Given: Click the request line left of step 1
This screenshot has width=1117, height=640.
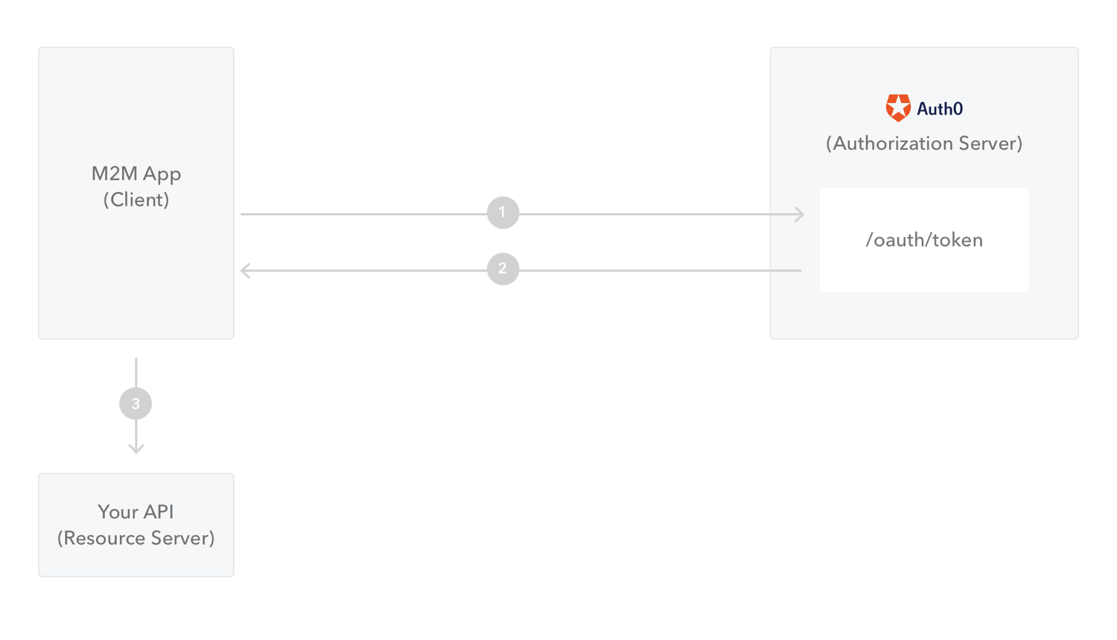Looking at the screenshot, I should coord(363,215).
